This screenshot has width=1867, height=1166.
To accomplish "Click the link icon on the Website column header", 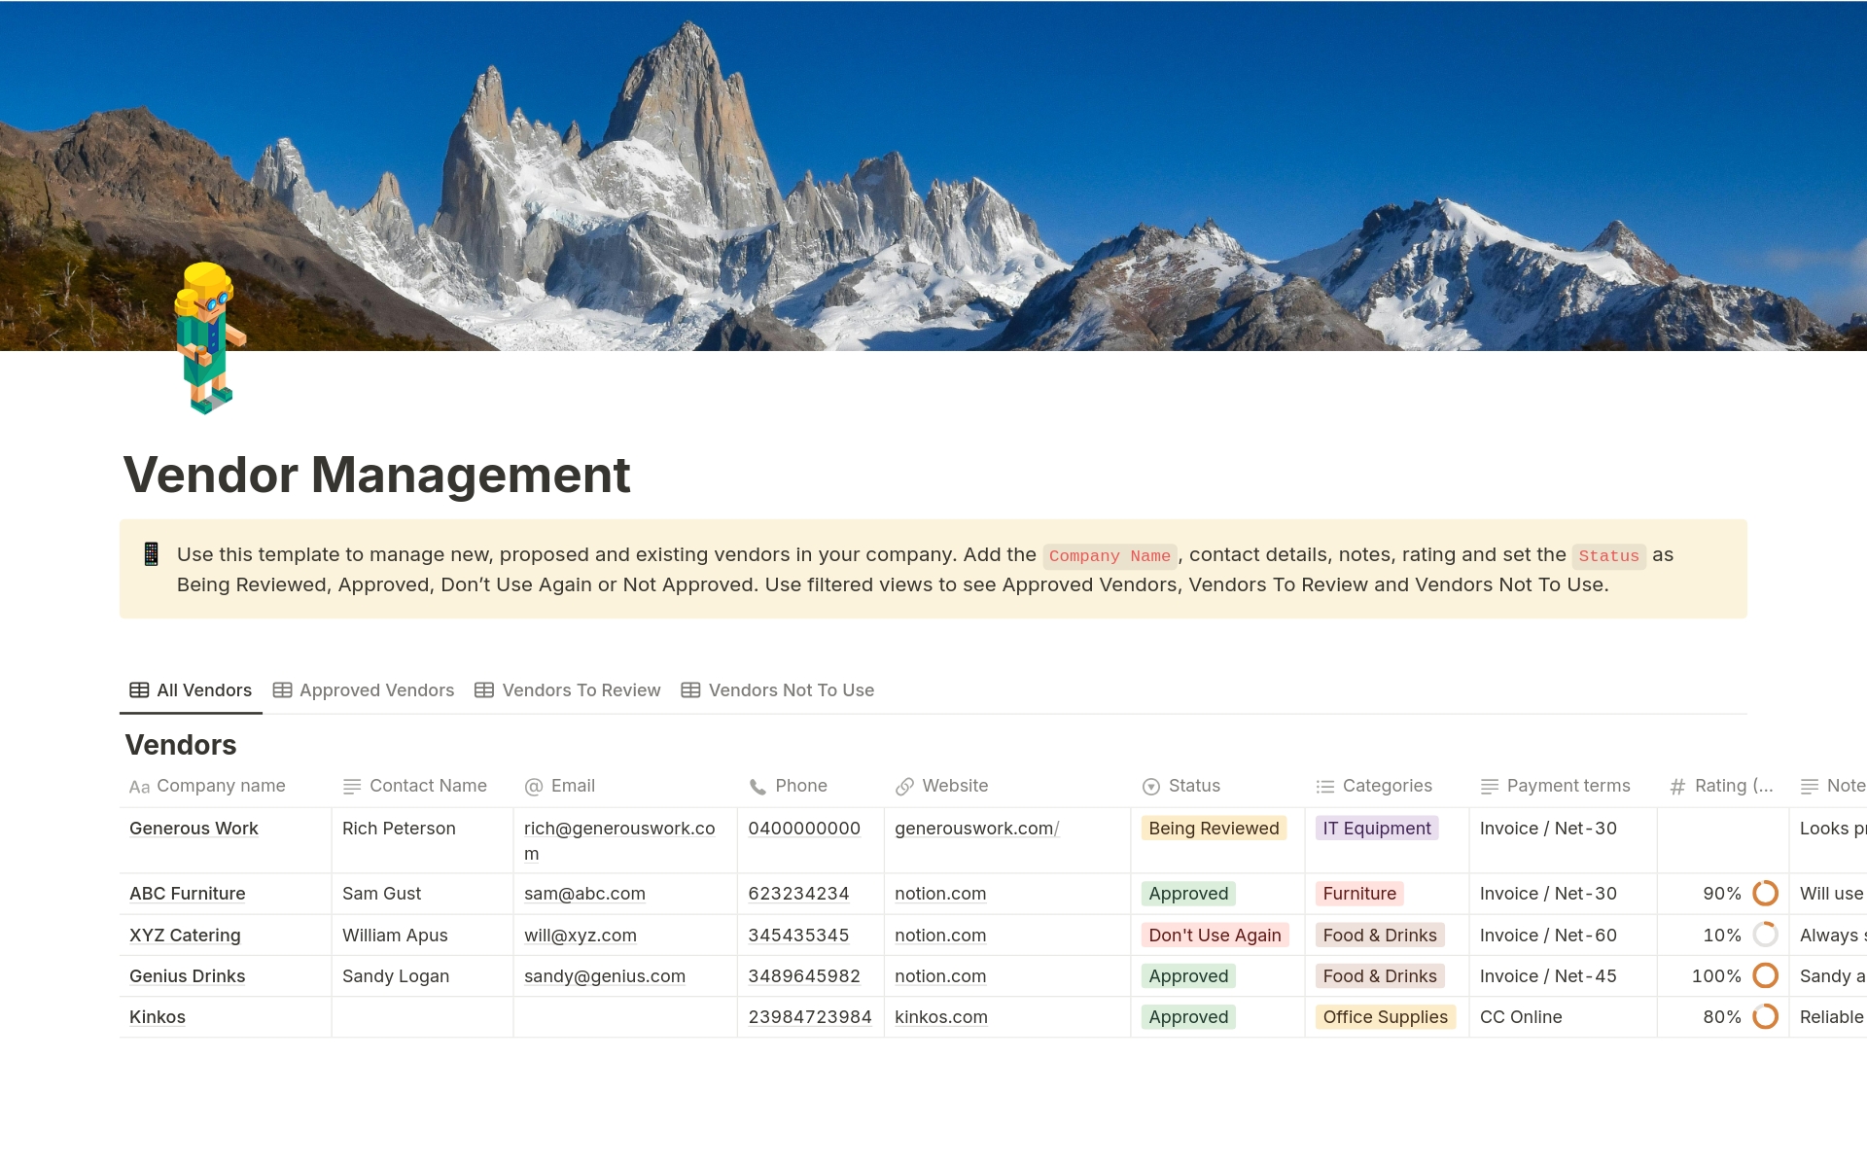I will point(906,786).
